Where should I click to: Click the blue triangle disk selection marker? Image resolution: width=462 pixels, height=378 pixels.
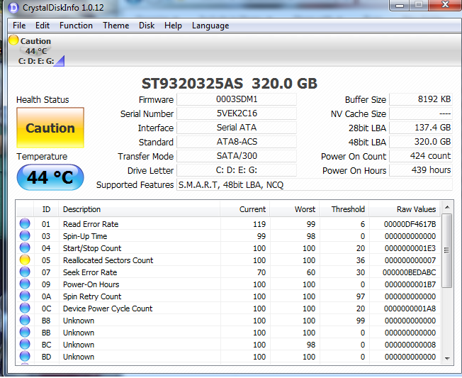60,61
